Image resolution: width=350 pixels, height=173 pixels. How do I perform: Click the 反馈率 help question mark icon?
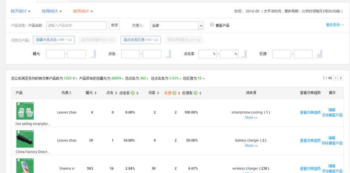tap(196, 93)
